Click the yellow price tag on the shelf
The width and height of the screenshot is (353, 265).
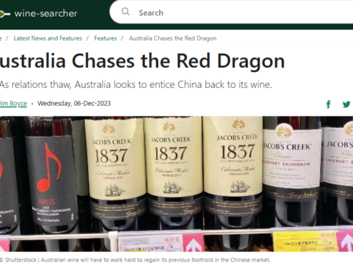305,242
